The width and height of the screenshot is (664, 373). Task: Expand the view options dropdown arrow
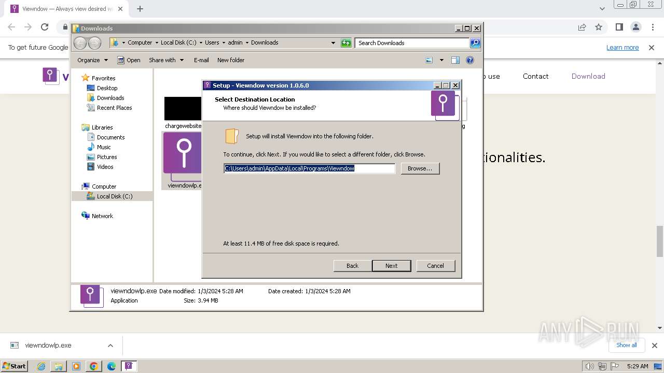441,60
